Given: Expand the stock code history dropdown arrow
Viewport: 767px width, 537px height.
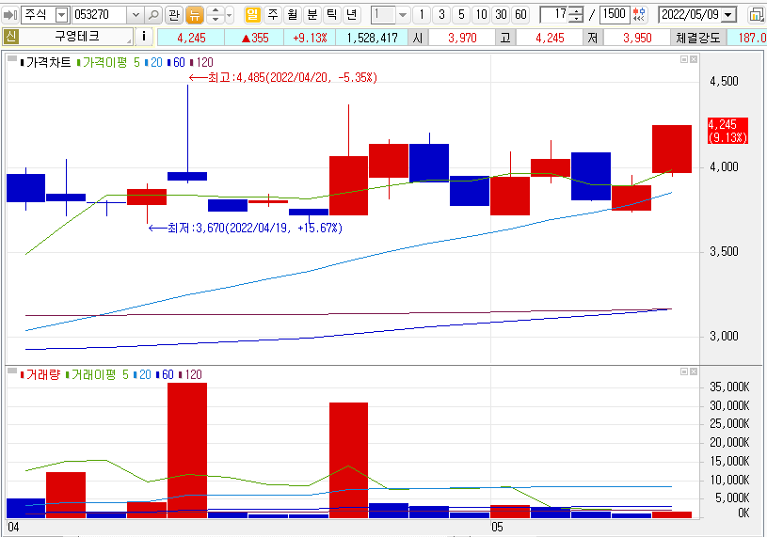Looking at the screenshot, I should pos(136,15).
